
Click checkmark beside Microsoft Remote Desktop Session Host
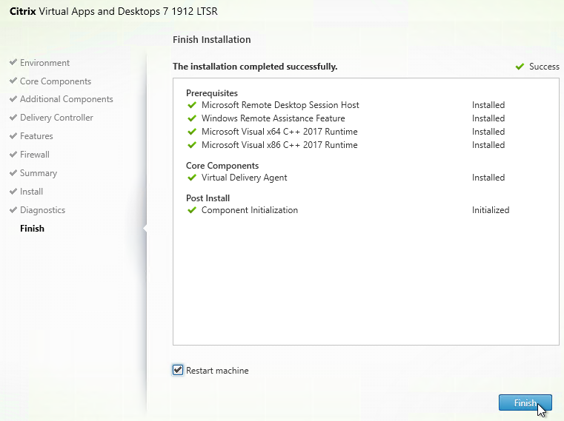click(193, 105)
